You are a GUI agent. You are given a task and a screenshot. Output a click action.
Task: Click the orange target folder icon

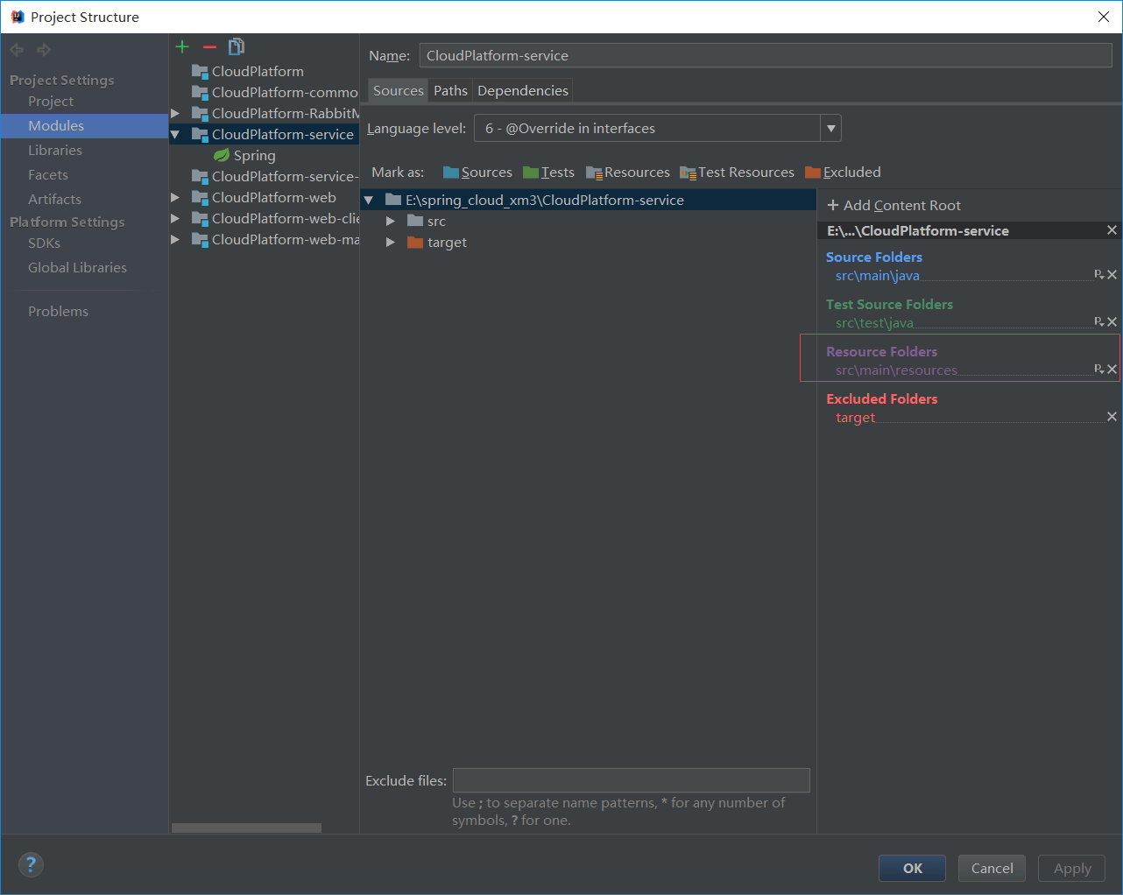pyautogui.click(x=415, y=242)
